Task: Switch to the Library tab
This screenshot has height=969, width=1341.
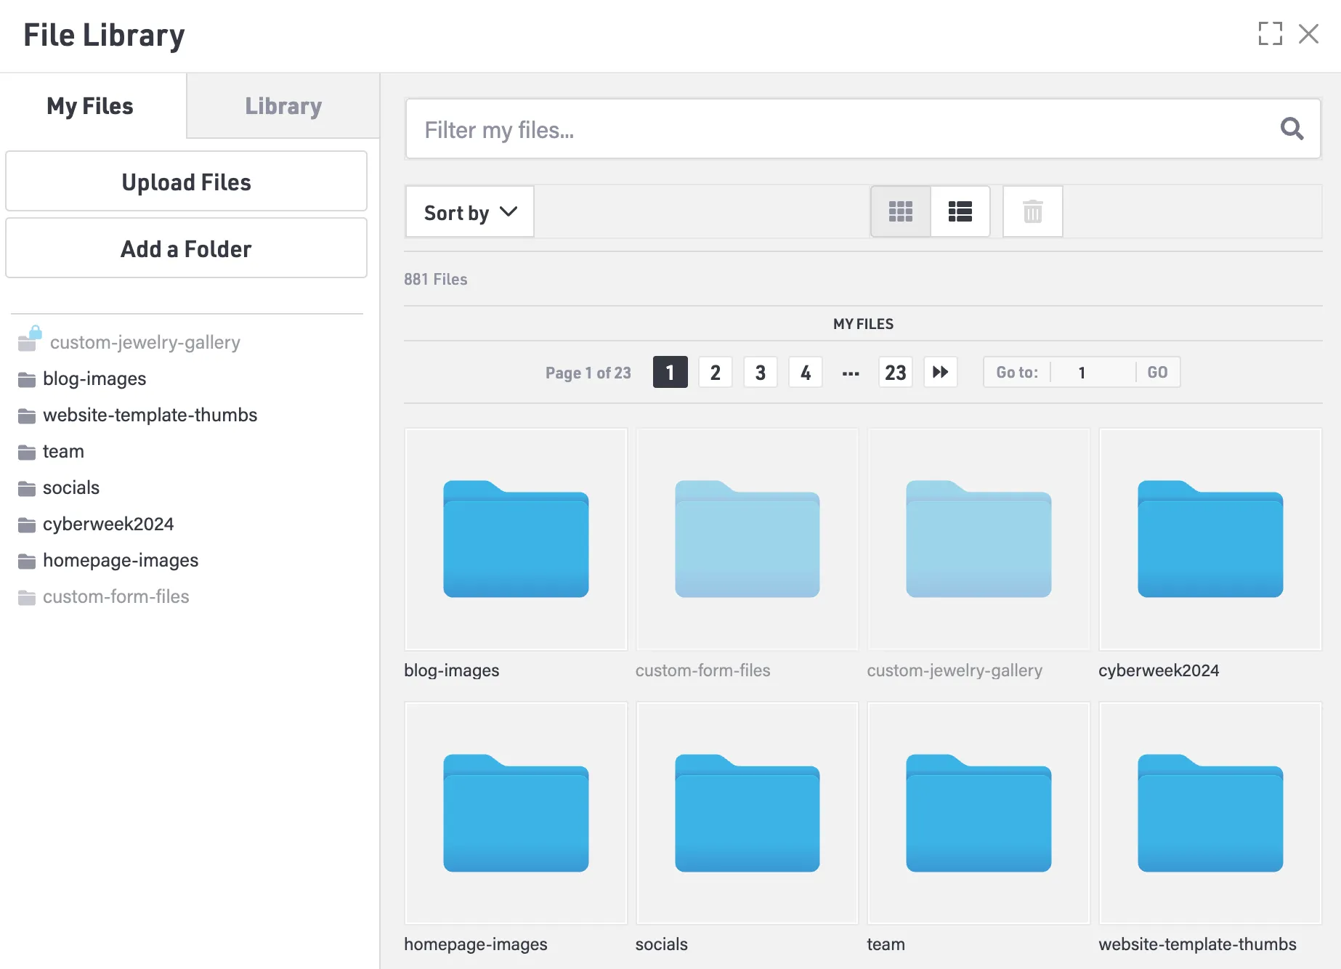Action: point(283,106)
